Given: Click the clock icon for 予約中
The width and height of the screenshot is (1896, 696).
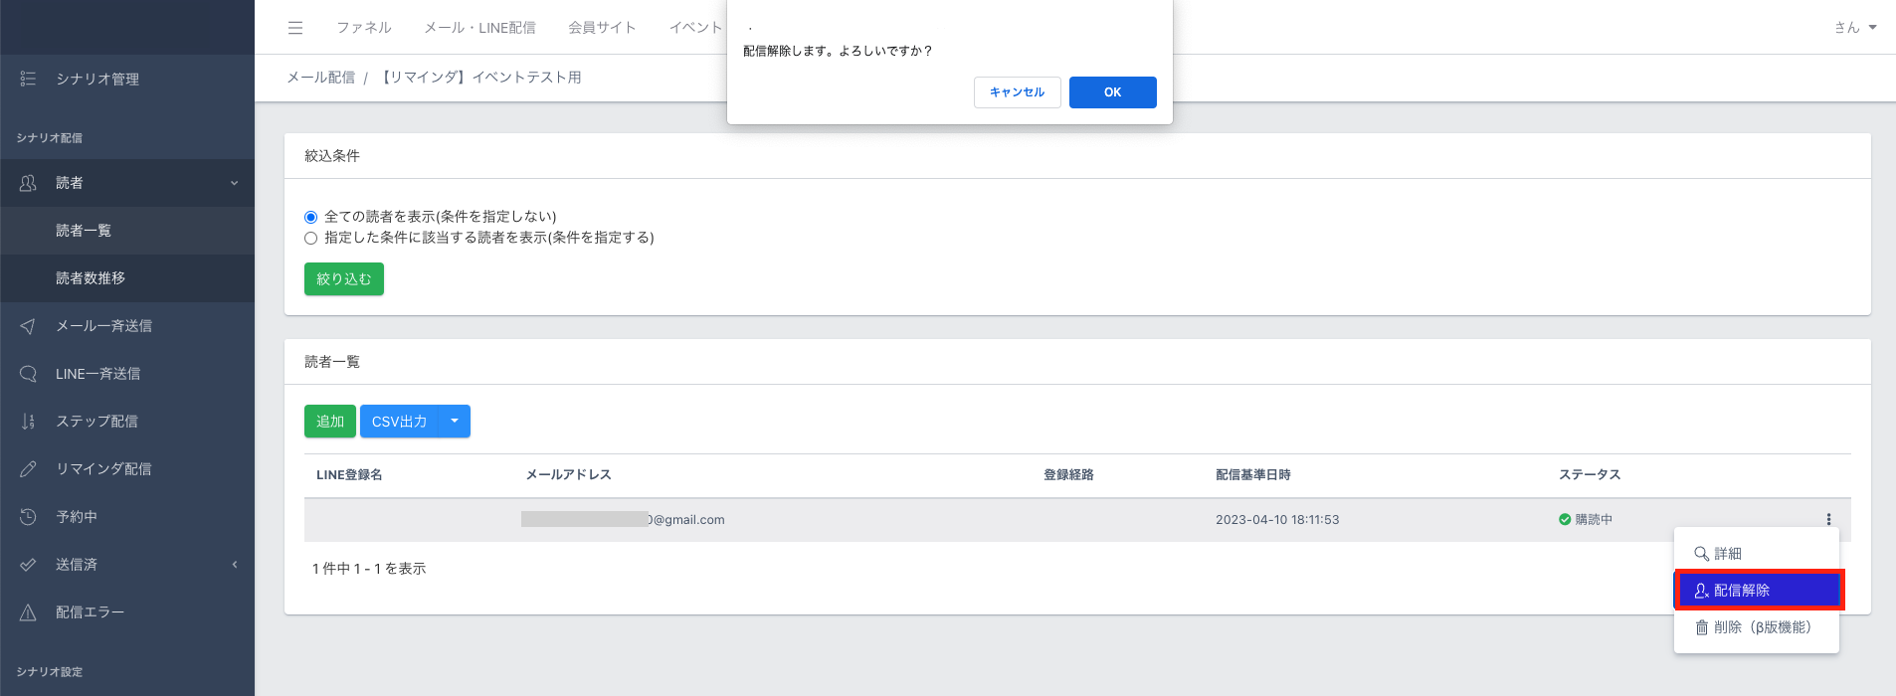Looking at the screenshot, I should pos(28,517).
